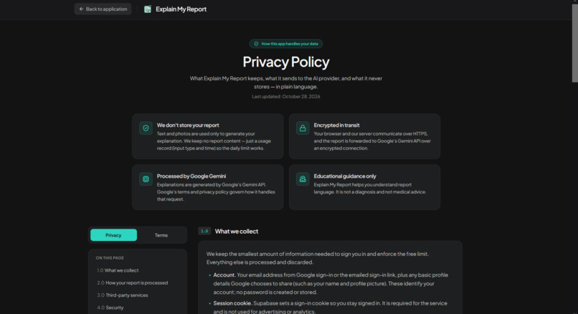Click the chip icon beside Processed by Google Gemini
The image size is (578, 314).
coord(146,179)
